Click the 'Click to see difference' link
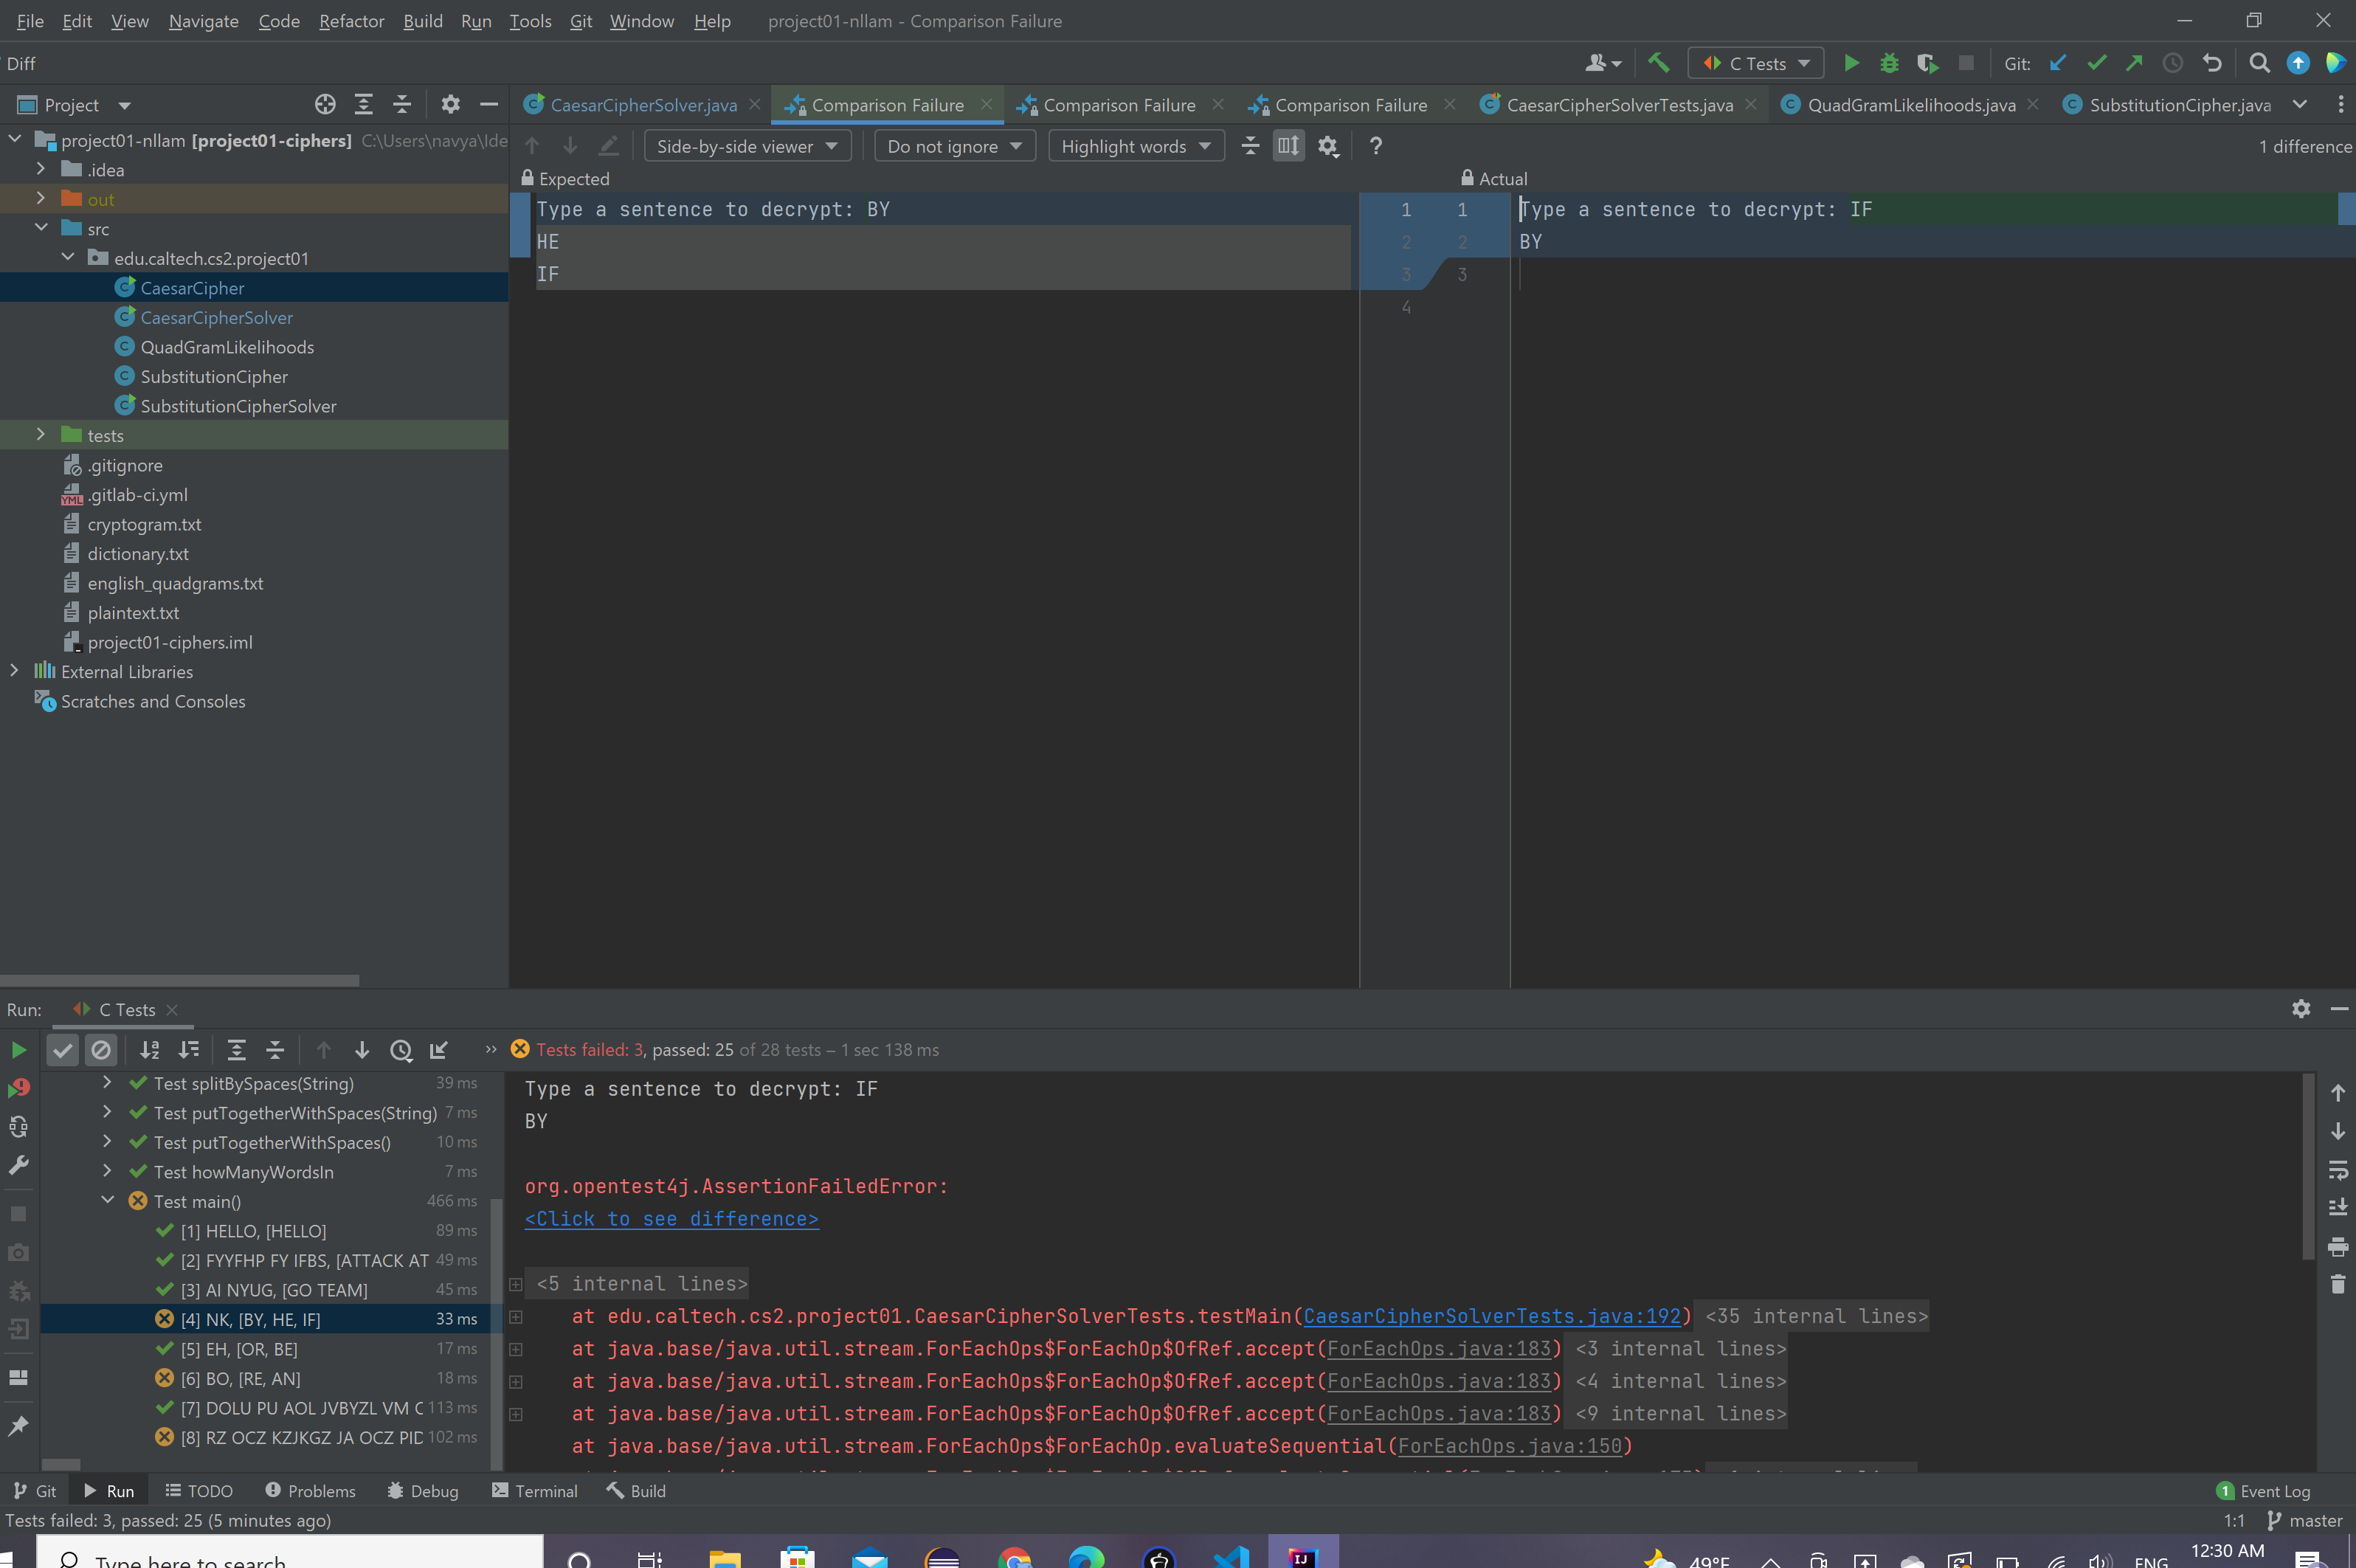Screen dimensions: 2356x1568 pyautogui.click(x=671, y=1219)
